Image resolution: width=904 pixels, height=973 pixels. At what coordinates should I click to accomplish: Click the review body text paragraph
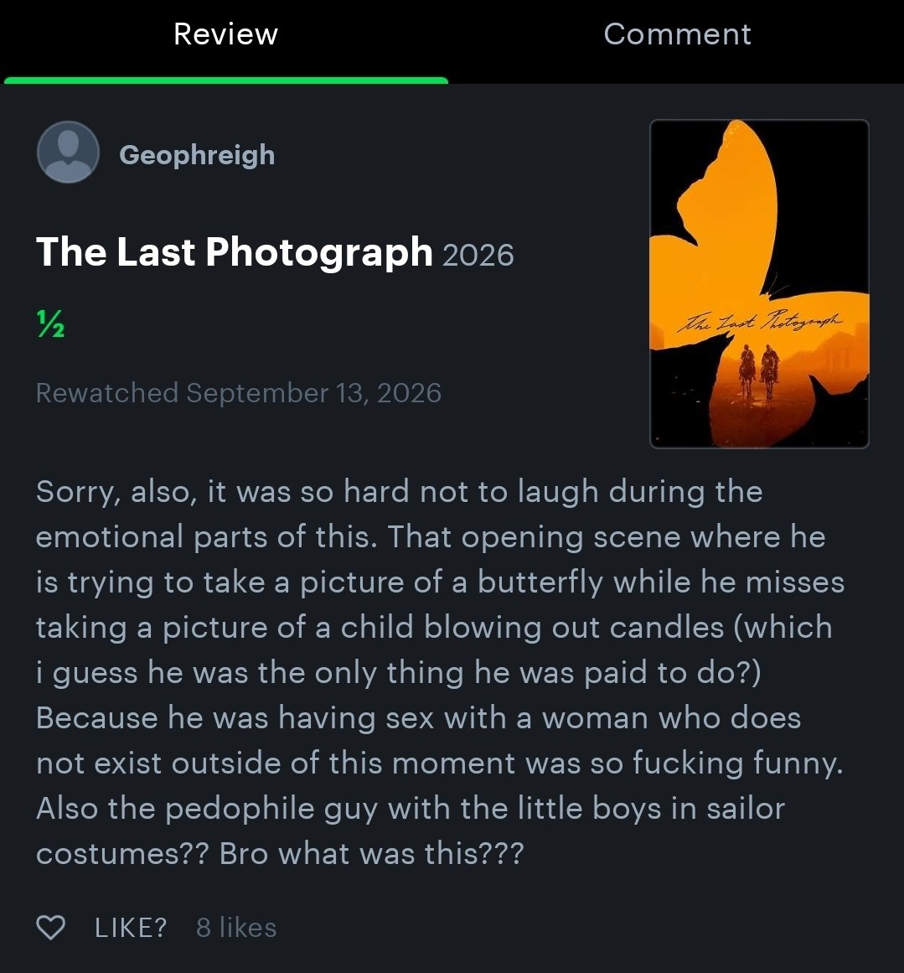440,672
